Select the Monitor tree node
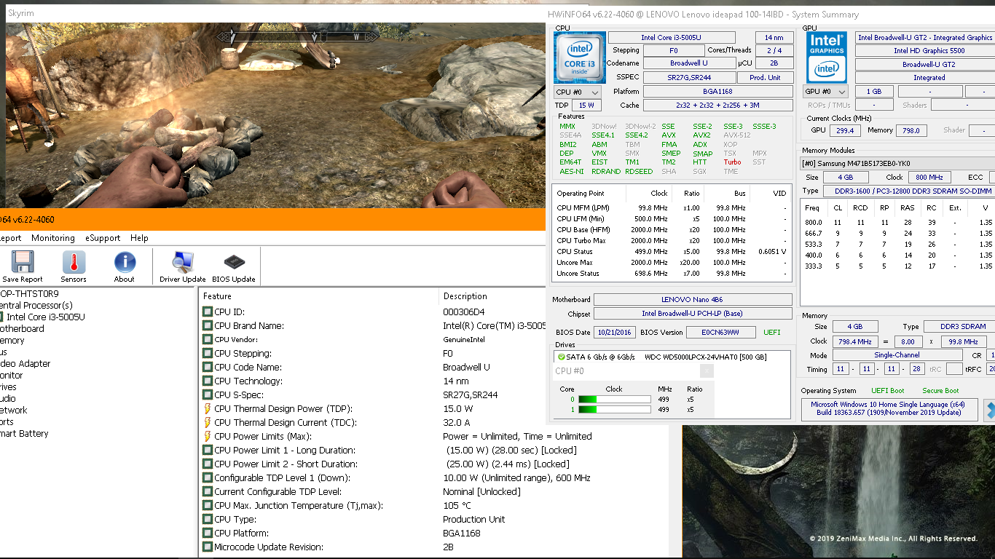Screen dimensions: 995x559 pyautogui.click(x=12, y=376)
